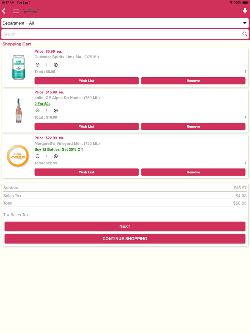The image size is (250, 334).
Task: Increase Lalie IGP rosé quantity
Action: coord(56,111)
